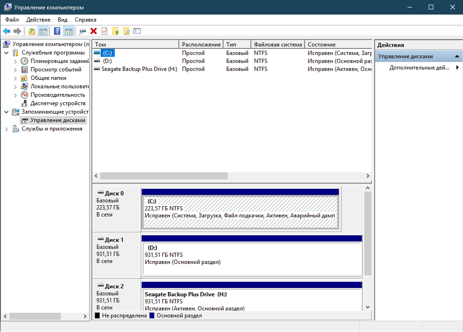Sort by the Расположение column header
Viewport: 463px width, 332px height.
[201, 44]
